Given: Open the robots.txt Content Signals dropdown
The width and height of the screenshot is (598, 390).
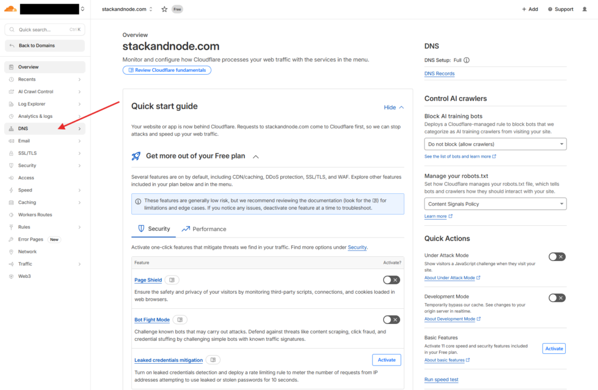Looking at the screenshot, I should 495,204.
